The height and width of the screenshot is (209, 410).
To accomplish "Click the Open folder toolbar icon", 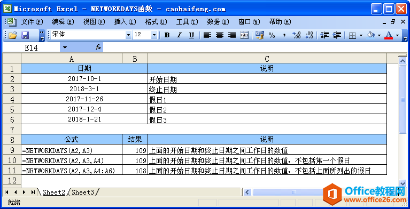I will (13, 35).
